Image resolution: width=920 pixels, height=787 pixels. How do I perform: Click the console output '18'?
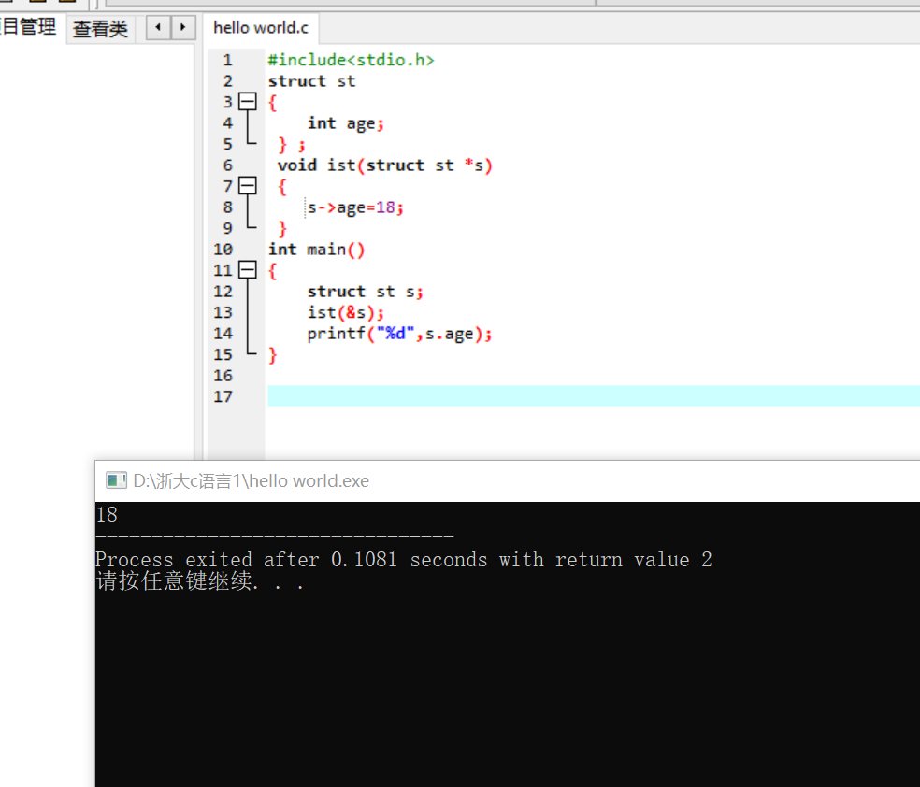click(x=107, y=514)
